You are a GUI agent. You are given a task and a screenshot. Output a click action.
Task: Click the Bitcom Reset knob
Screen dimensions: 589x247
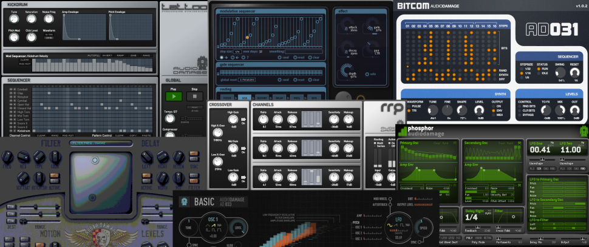tap(574, 72)
